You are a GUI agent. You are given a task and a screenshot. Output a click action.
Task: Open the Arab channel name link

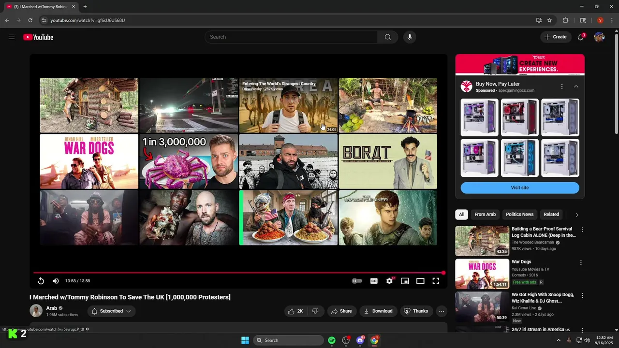pyautogui.click(x=51, y=308)
